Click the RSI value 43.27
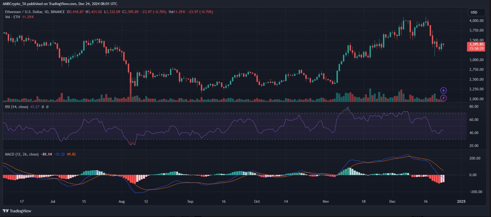Screen dimensions: 491x217 [35, 107]
